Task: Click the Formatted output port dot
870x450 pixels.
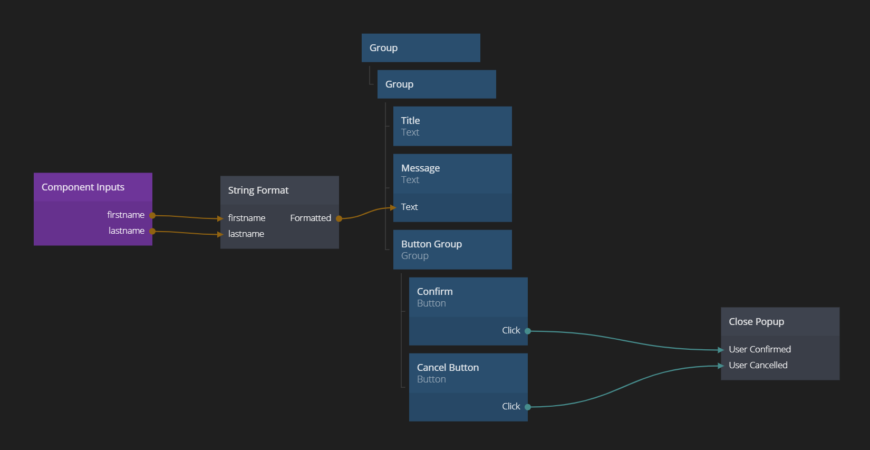Action: [339, 218]
